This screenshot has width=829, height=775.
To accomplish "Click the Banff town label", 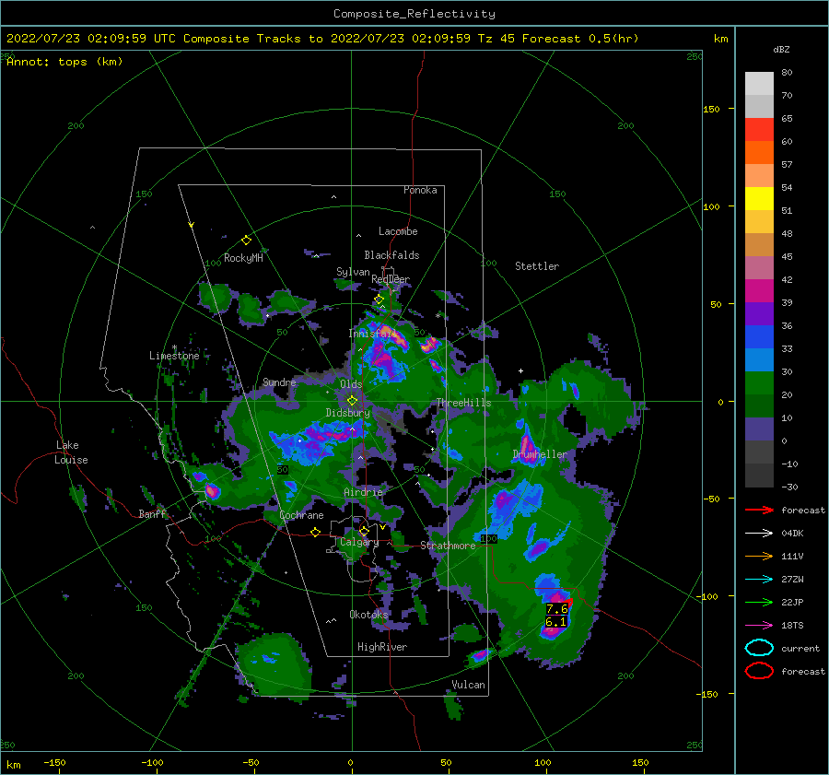I will coord(152,513).
